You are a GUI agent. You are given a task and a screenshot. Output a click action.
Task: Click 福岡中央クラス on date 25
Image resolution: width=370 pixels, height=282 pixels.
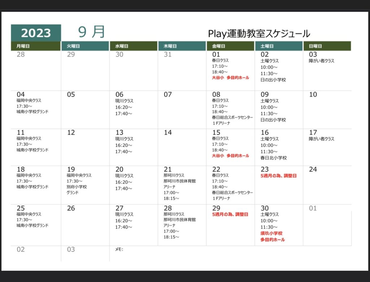click(29, 214)
